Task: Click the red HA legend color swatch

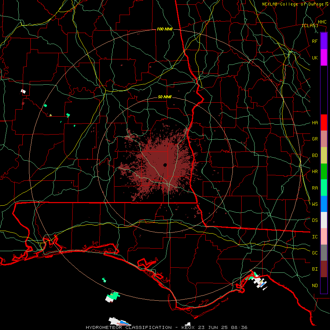Action: point(324,122)
